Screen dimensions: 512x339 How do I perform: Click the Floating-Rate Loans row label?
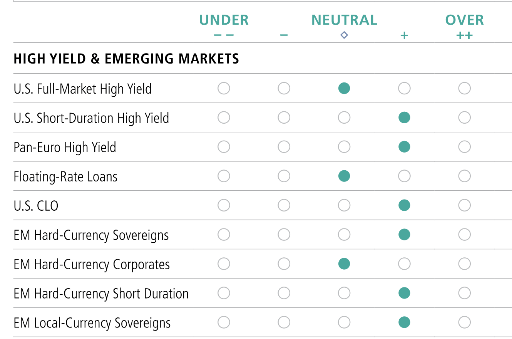point(65,177)
